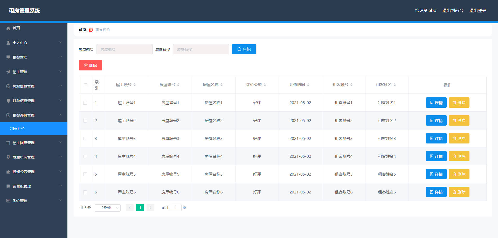Check the box for row 屋主账号1

[85, 103]
